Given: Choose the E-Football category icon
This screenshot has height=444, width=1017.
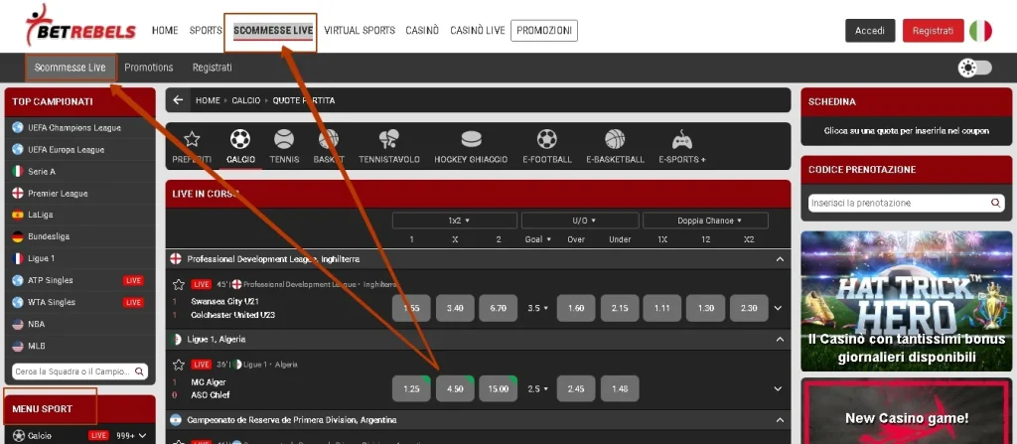Looking at the screenshot, I should pos(546,139).
